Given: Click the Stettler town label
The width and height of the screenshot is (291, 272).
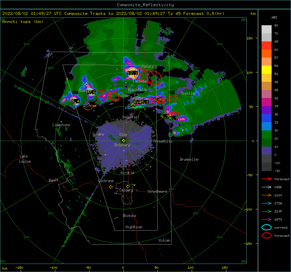Looking at the screenshot, I should point(189,93).
